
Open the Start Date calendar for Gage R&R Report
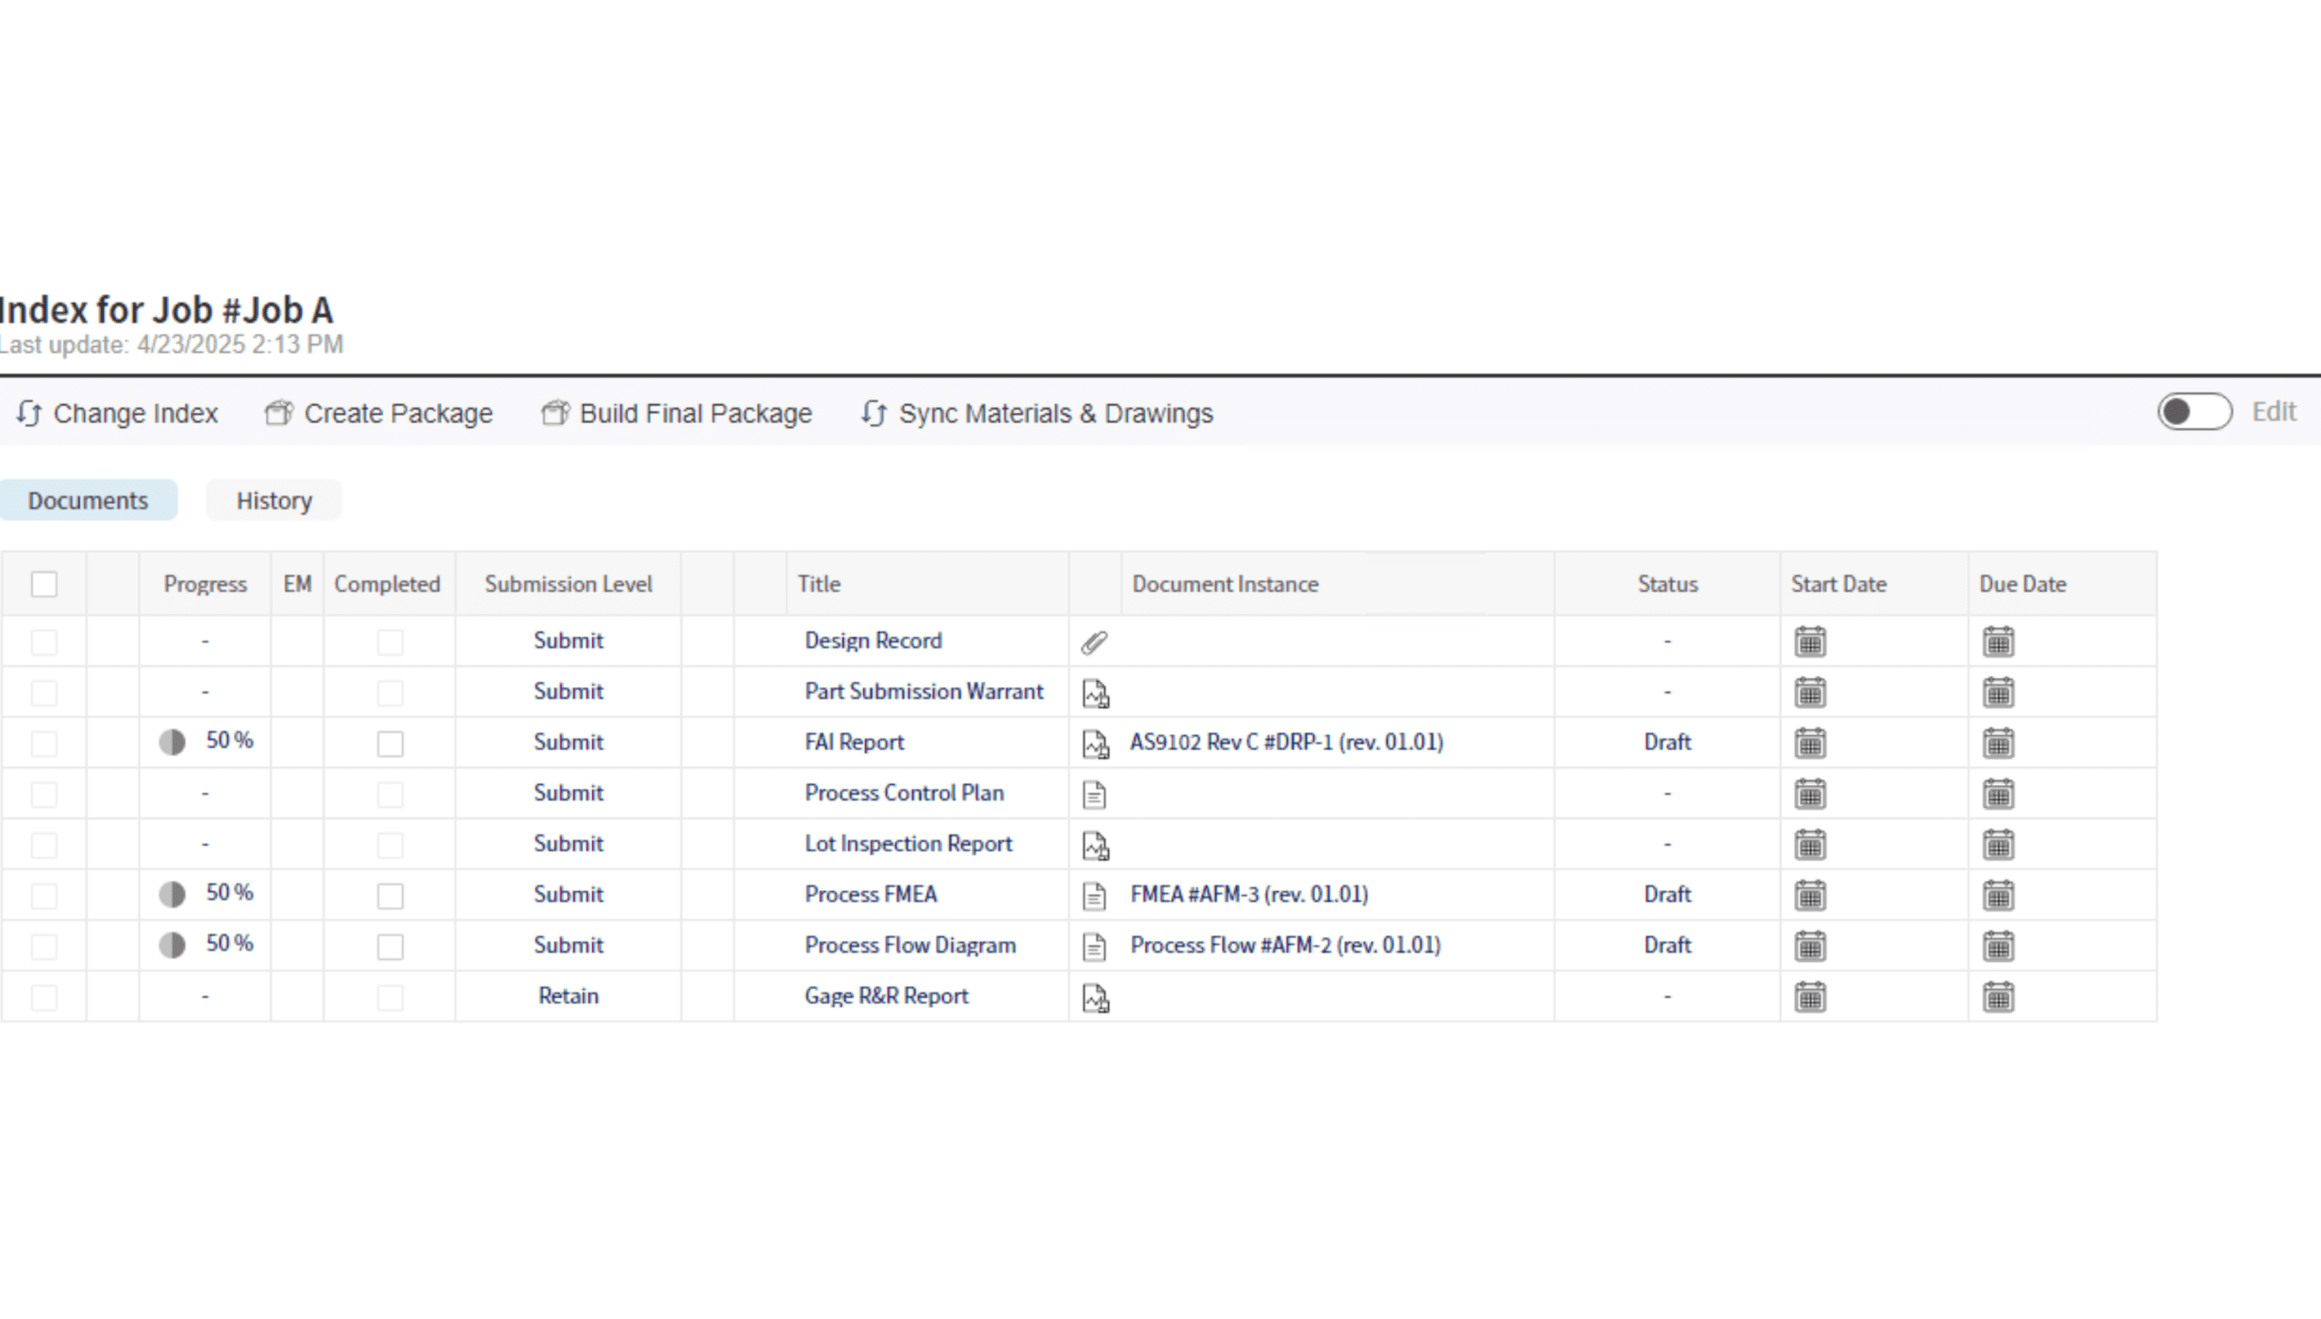(x=1810, y=997)
